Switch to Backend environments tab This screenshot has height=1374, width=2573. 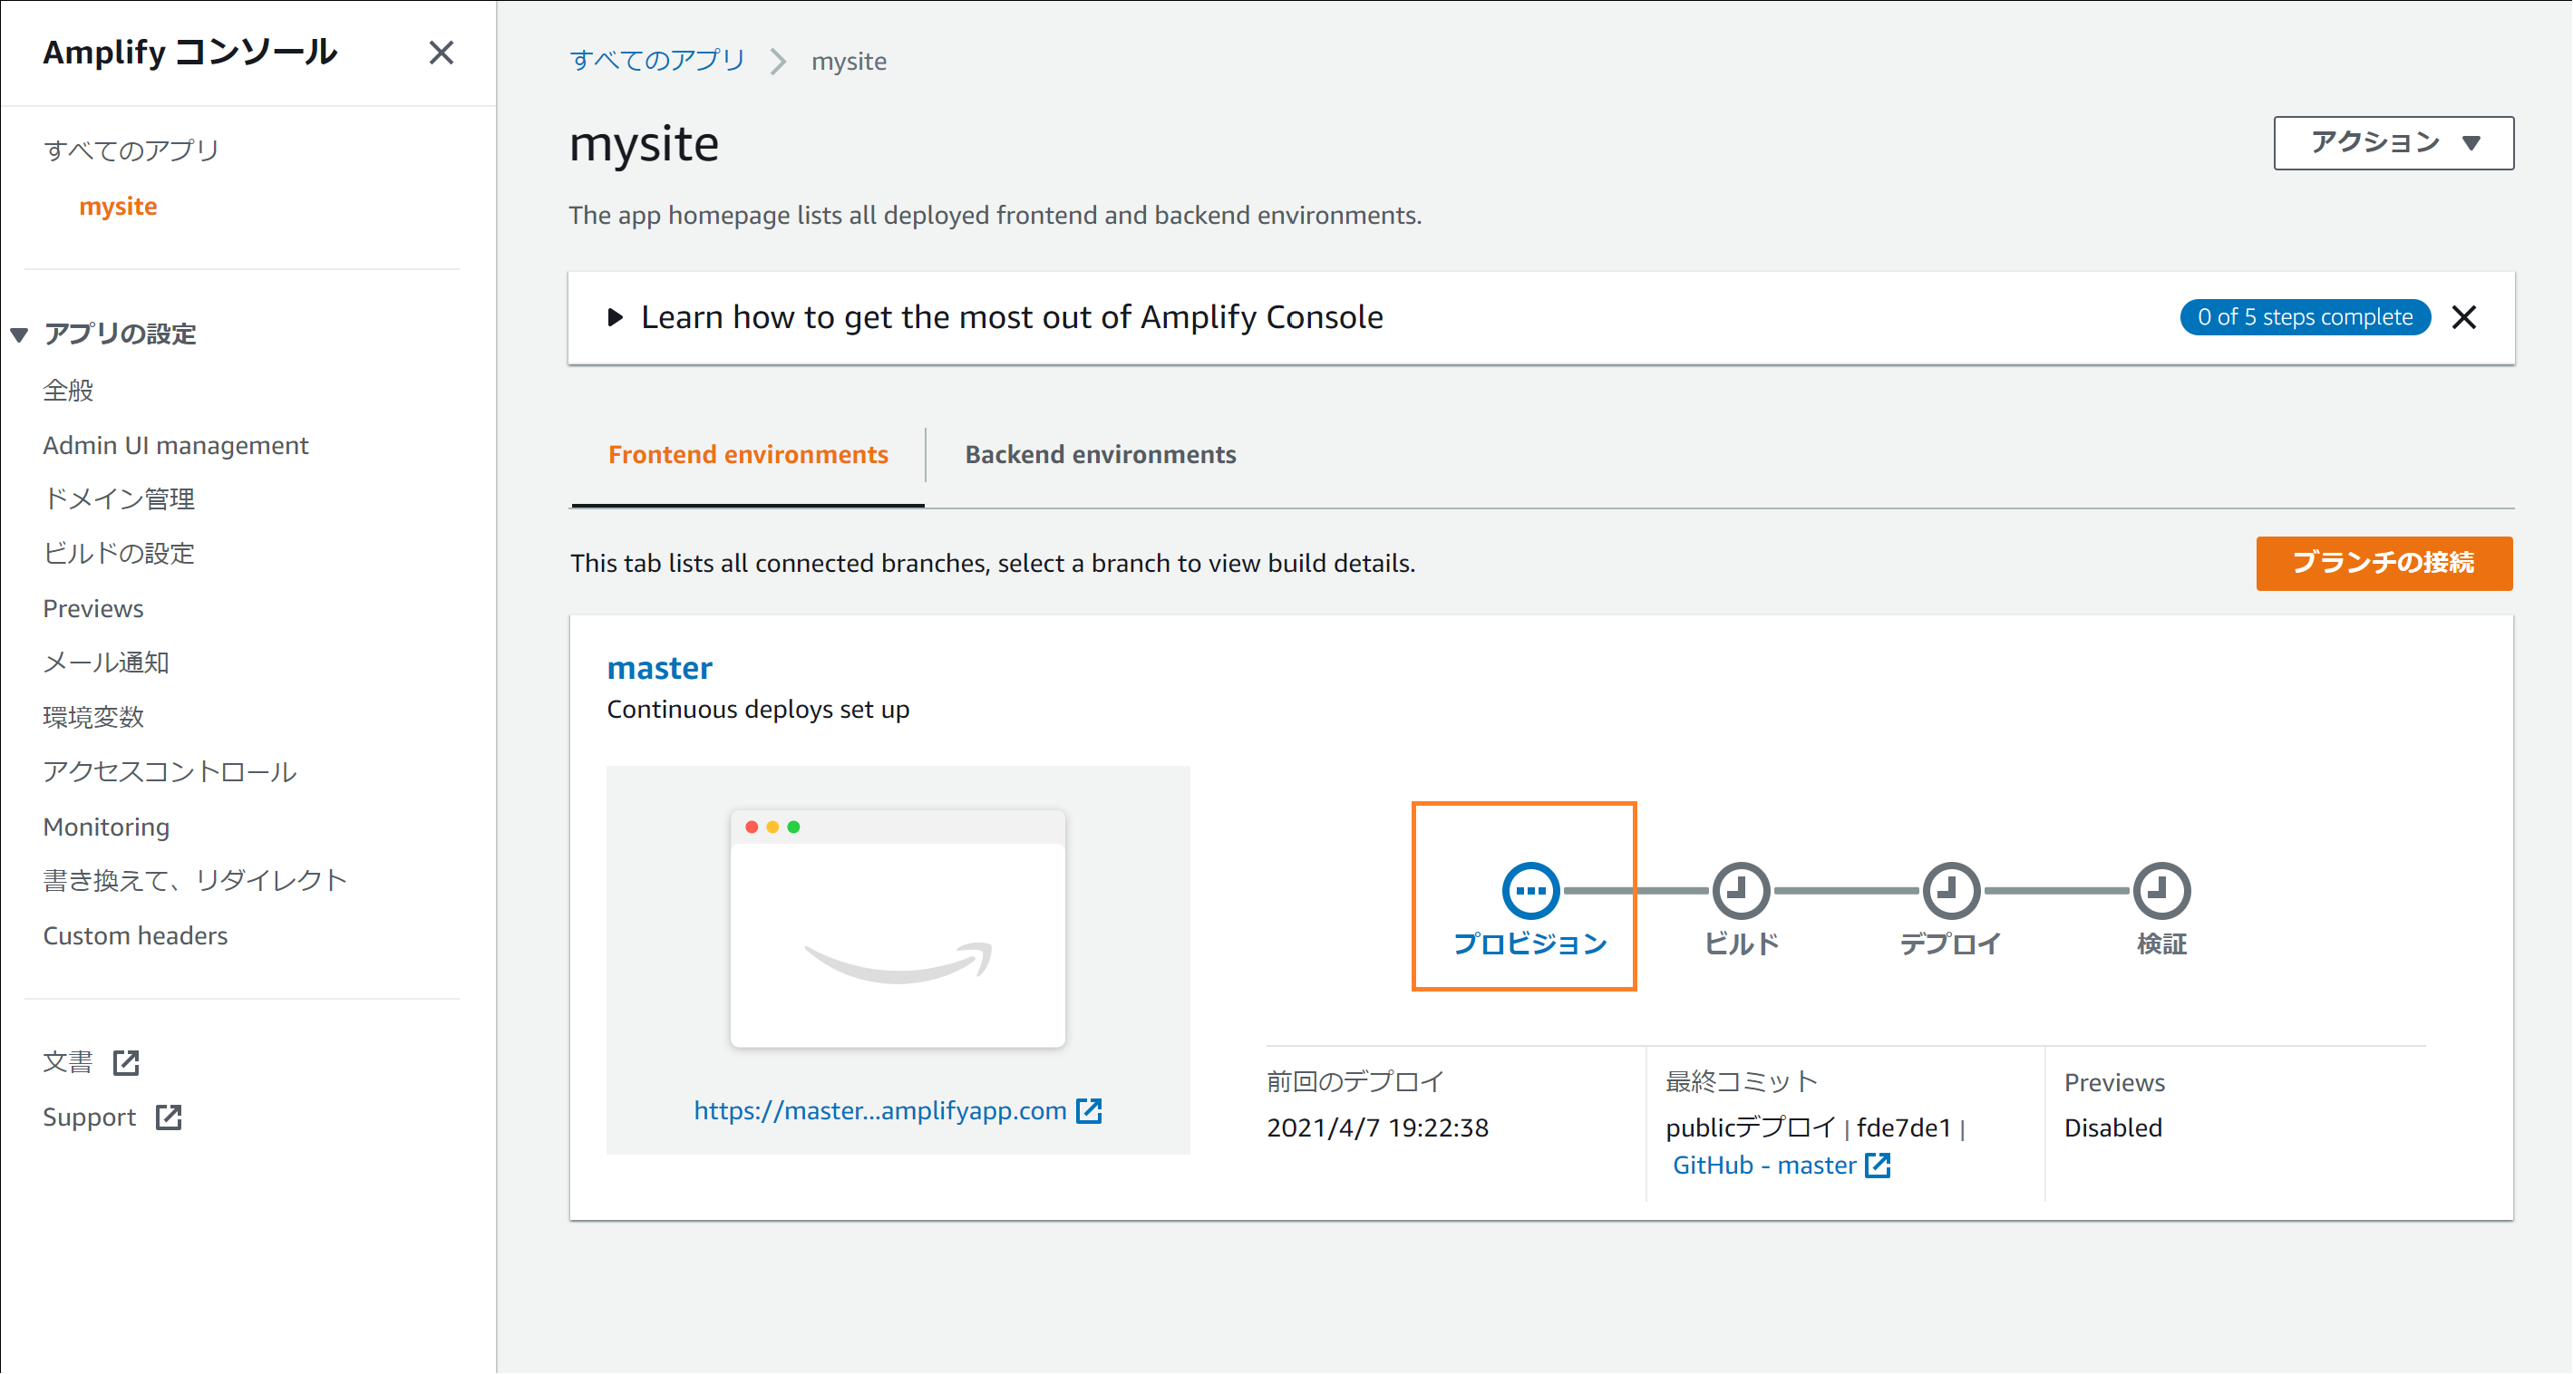point(1100,454)
